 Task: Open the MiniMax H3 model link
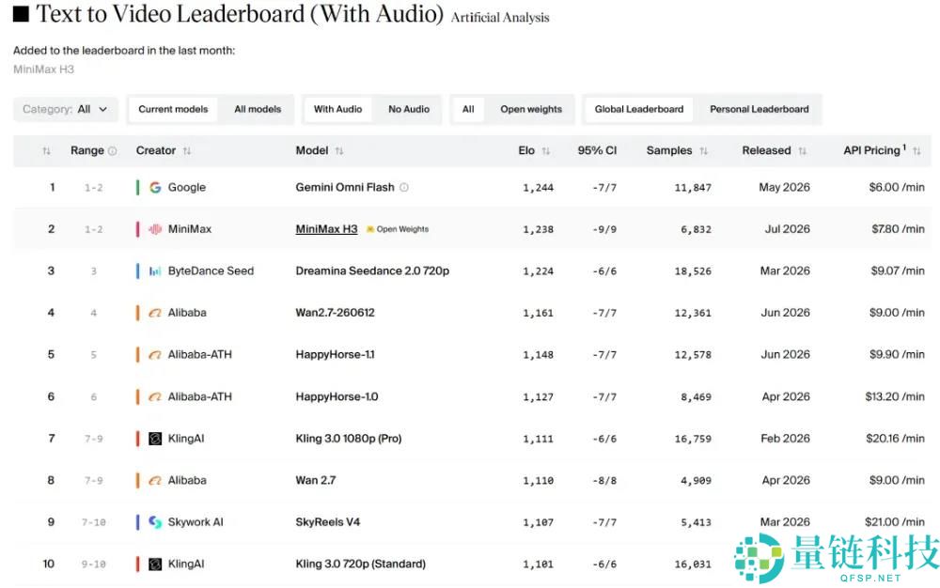pyautogui.click(x=326, y=229)
